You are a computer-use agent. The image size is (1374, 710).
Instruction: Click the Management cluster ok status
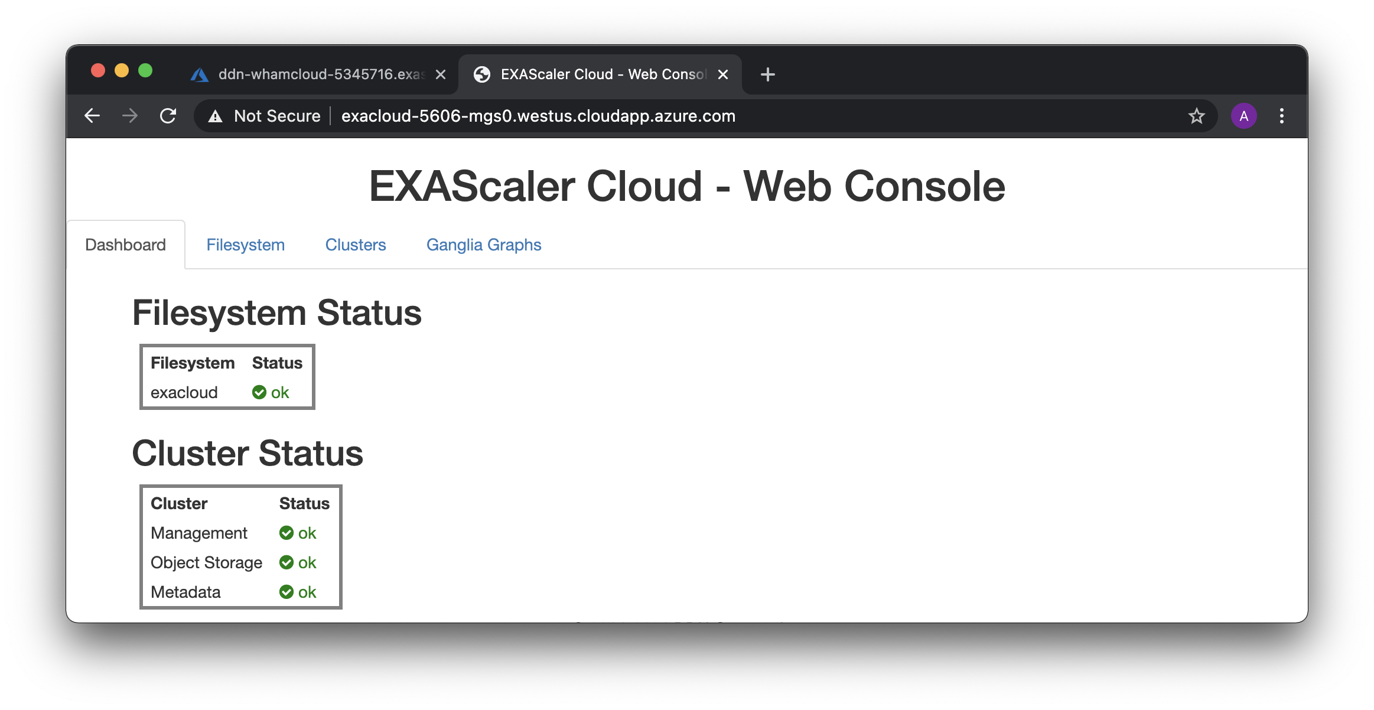(x=298, y=533)
